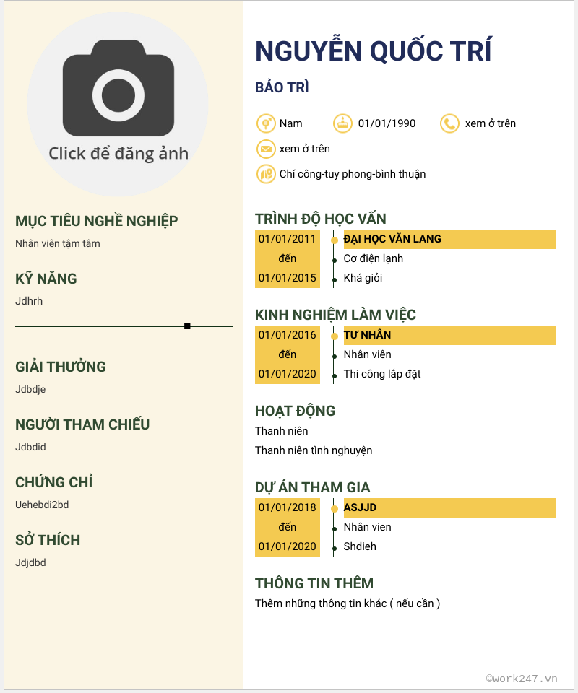The image size is (578, 693).
Task: Click the address map icon
Action: point(266,174)
